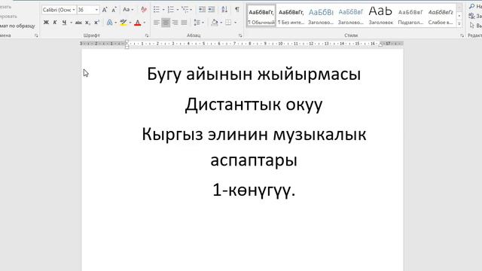Screen dimensions: 482x271
Task: Apply the Обычный style
Action: 261,16
